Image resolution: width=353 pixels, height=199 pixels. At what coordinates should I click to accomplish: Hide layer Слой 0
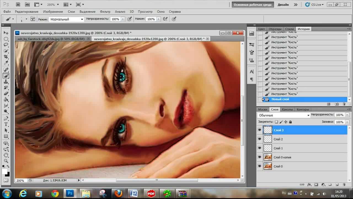(x=260, y=166)
